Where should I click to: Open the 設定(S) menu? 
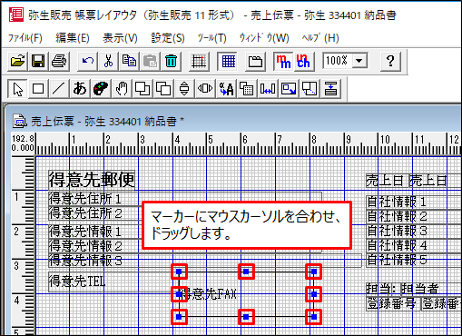click(x=168, y=38)
